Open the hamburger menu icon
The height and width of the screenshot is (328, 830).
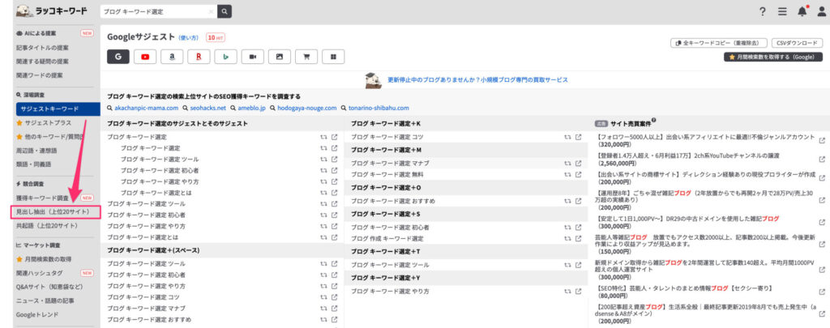pyautogui.click(x=782, y=11)
